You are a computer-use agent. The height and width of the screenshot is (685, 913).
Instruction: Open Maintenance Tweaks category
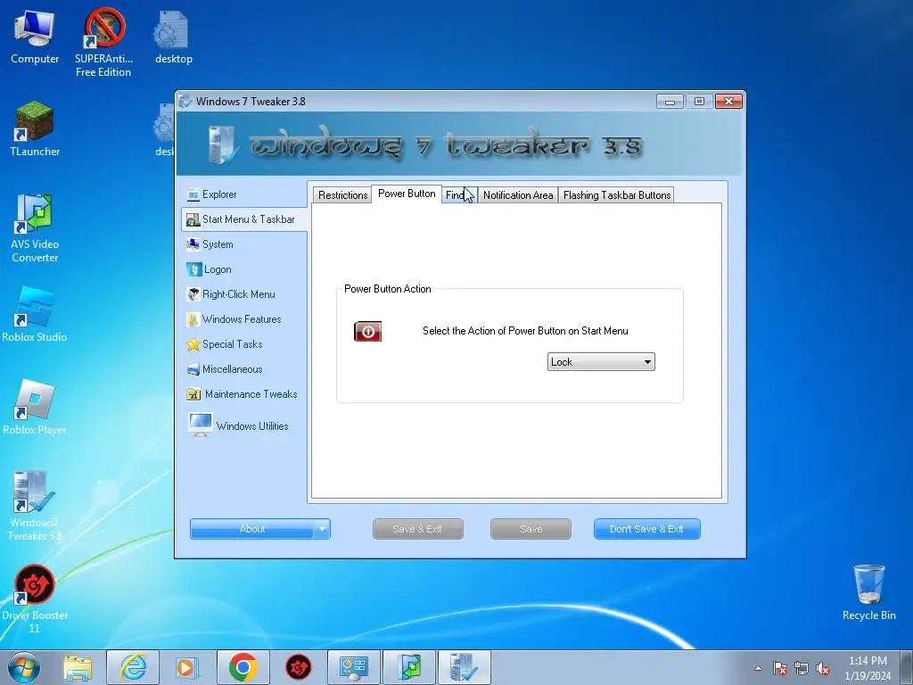pyautogui.click(x=242, y=394)
